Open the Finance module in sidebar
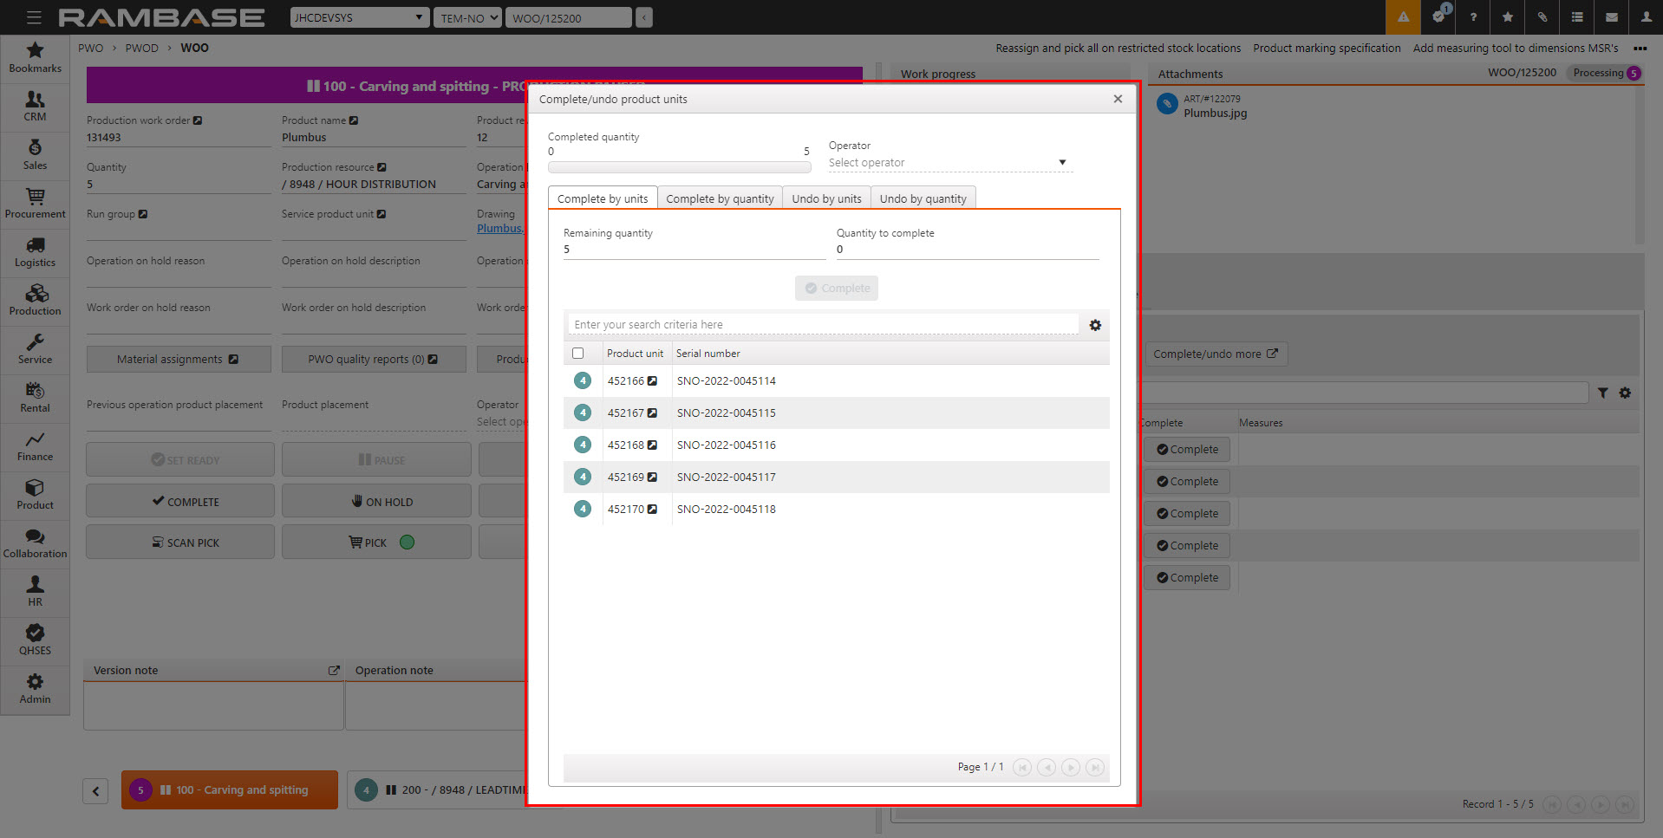Image resolution: width=1663 pixels, height=838 pixels. point(35,445)
